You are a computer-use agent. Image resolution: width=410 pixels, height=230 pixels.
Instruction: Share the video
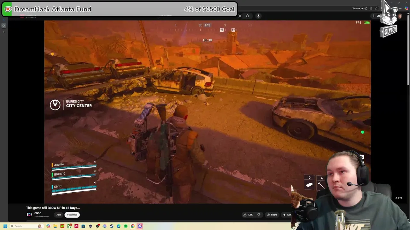point(272,215)
